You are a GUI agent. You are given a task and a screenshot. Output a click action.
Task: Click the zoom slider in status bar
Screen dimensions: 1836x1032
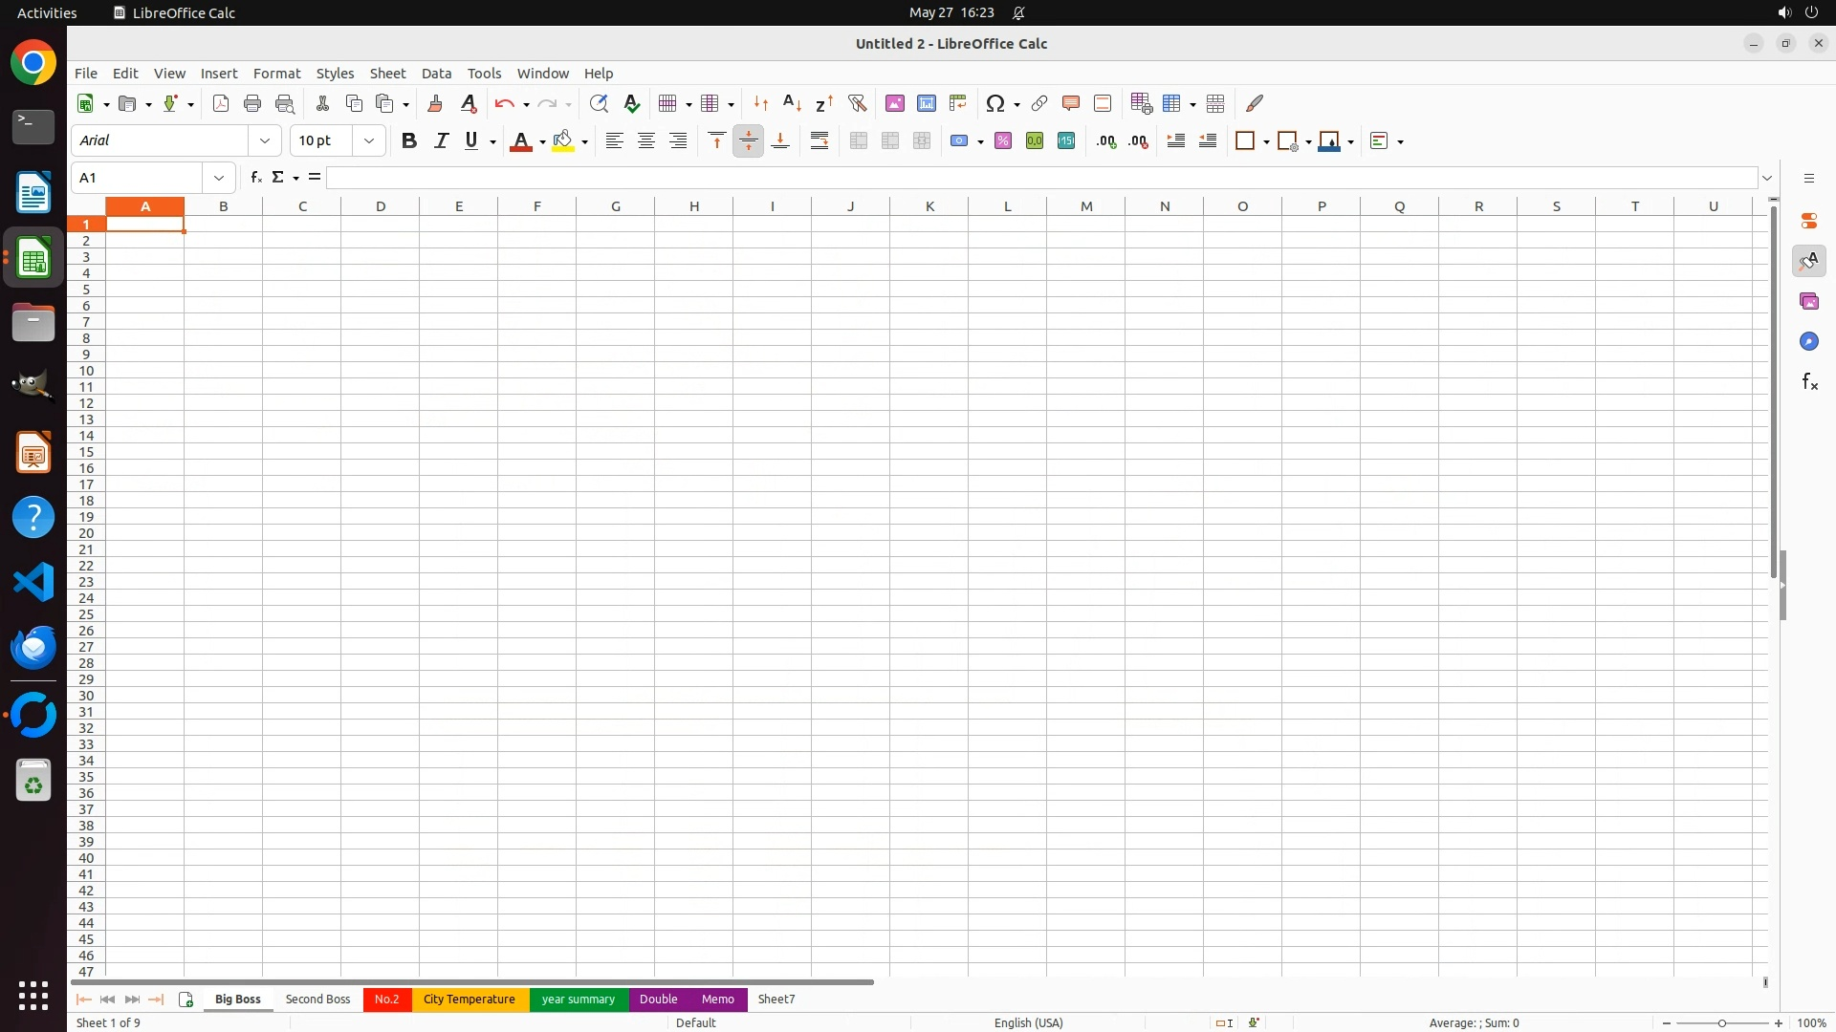[1721, 1023]
